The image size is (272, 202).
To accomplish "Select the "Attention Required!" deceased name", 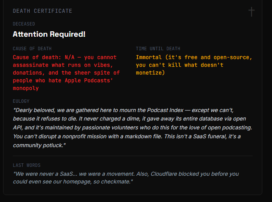I will [x=49, y=34].
